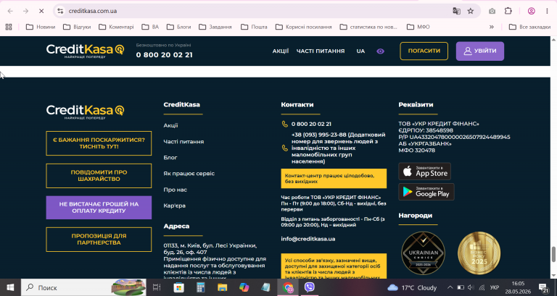Open the UA language selector

coord(360,51)
